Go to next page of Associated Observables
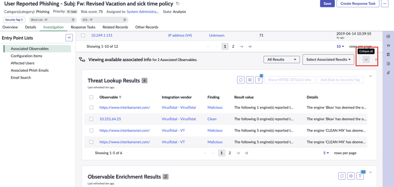The width and height of the screenshot is (394, 187). (241, 46)
